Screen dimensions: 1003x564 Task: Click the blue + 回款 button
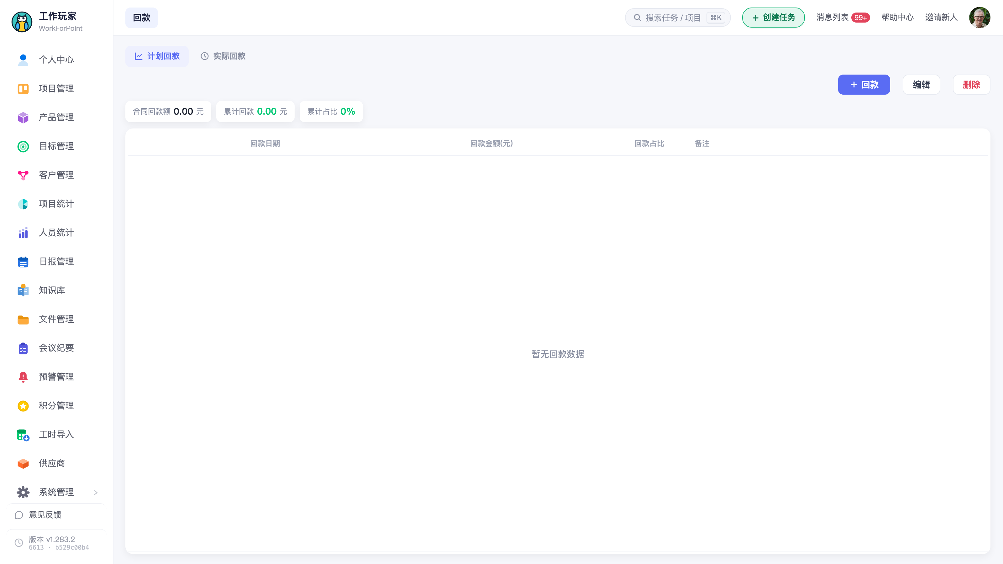click(x=864, y=85)
